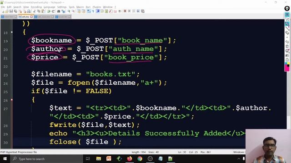Image resolution: width=291 pixels, height=163 pixels.
Task: Undo with the green arrow icon
Action: click(x=49, y=11)
